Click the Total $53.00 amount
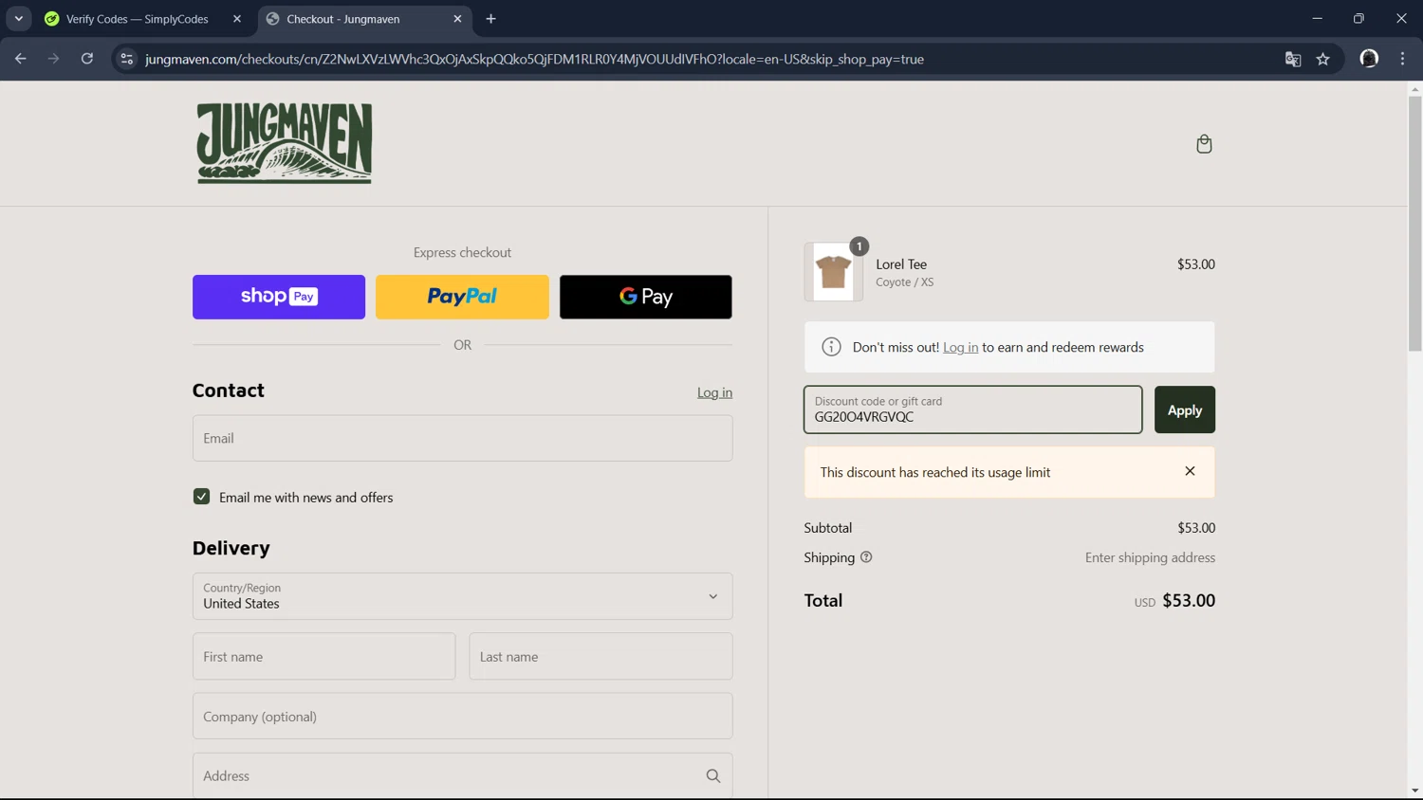Viewport: 1423px width, 800px height. pyautogui.click(x=1189, y=601)
